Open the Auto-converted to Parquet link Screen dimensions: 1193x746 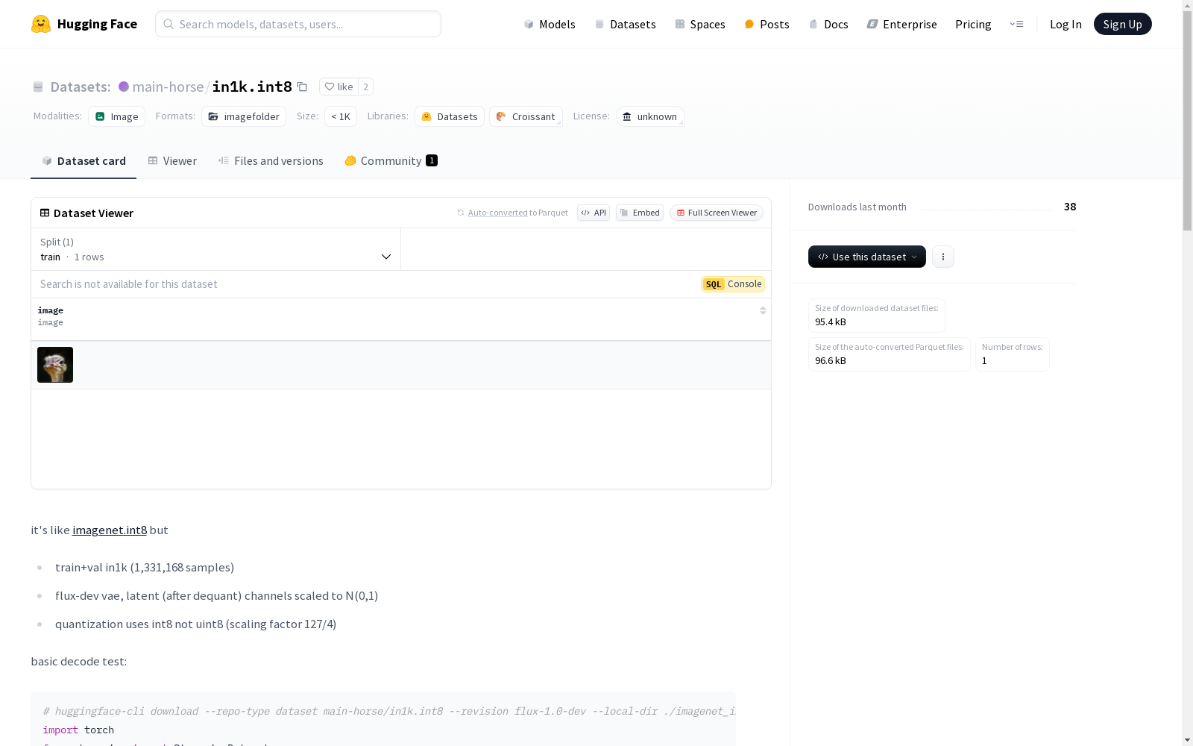pos(497,213)
